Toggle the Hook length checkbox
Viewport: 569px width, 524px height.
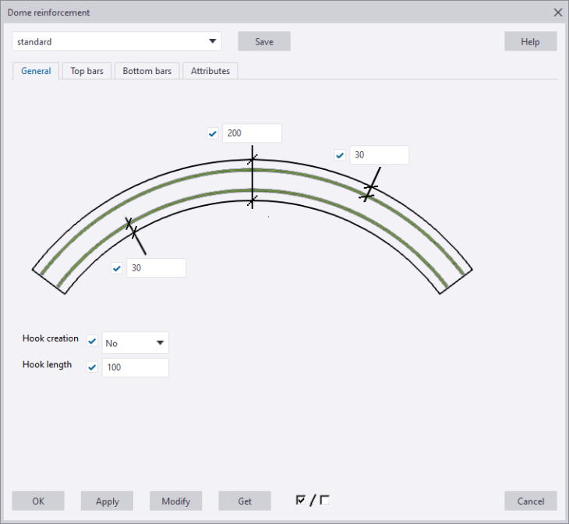point(92,367)
